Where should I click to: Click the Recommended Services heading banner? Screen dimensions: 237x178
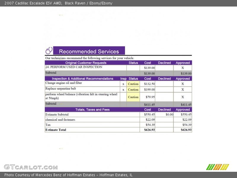pyautogui.click(x=89, y=50)
